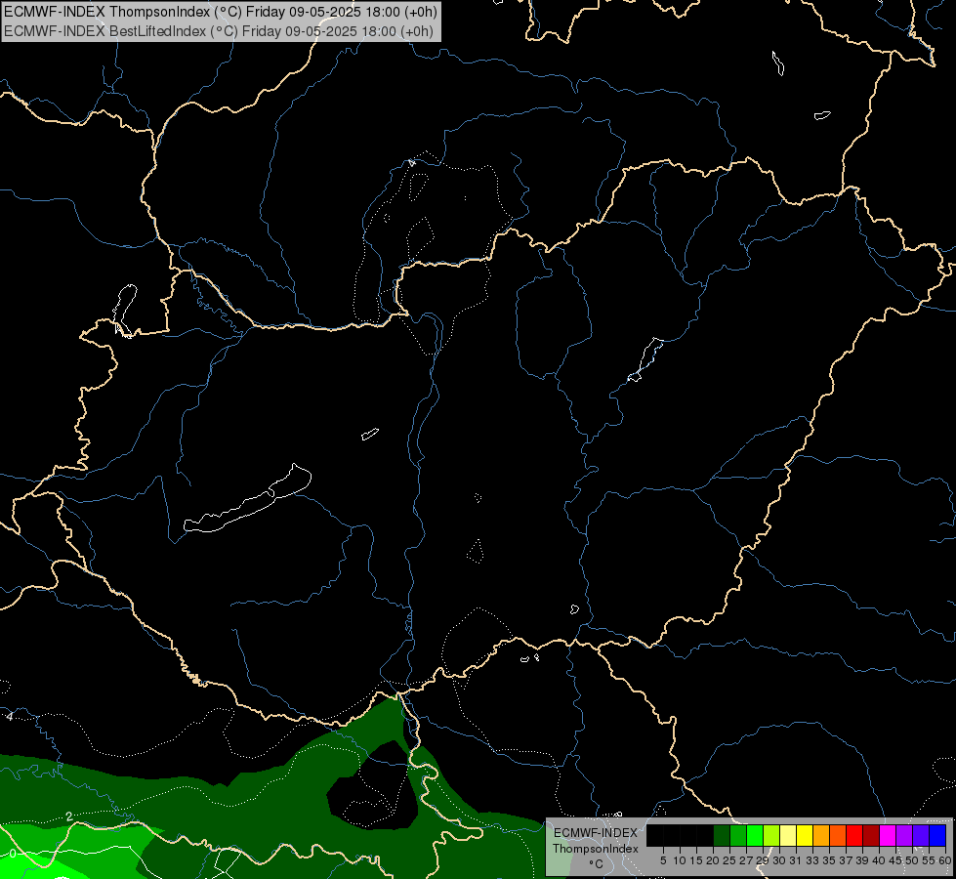Click the legend tick value 20
Image resolution: width=956 pixels, height=879 pixels.
(713, 860)
